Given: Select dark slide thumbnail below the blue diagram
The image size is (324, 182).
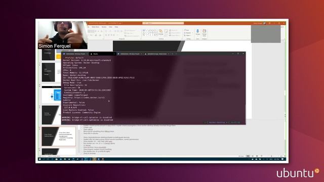Looking at the screenshot, I should click(x=52, y=115).
